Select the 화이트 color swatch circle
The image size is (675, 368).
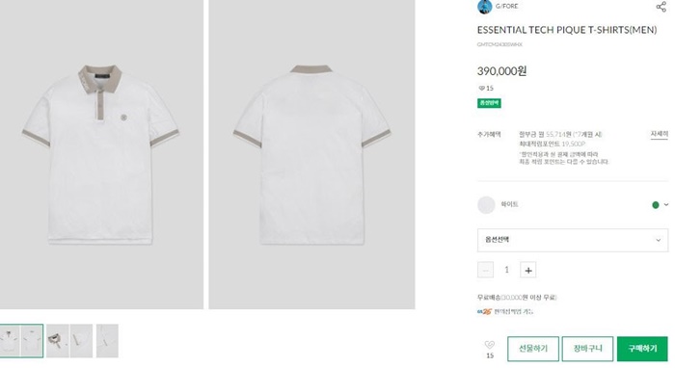pyautogui.click(x=486, y=205)
